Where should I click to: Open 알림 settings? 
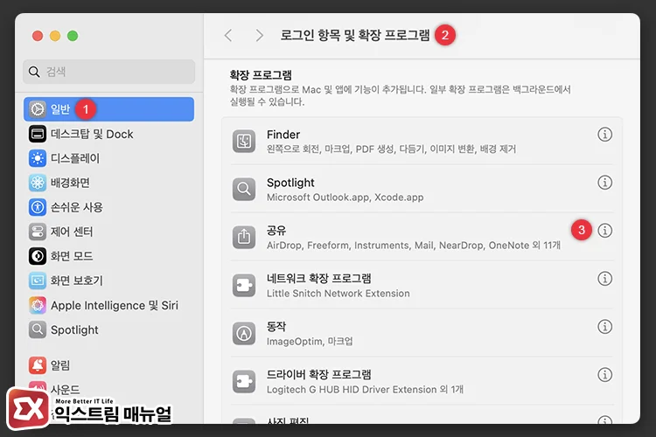point(108,365)
